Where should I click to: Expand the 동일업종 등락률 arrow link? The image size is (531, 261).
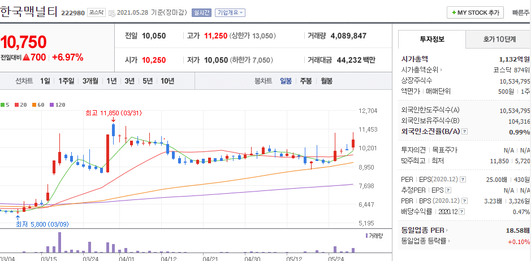point(450,241)
